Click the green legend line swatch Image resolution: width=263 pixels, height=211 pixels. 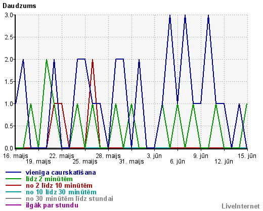[14, 179]
